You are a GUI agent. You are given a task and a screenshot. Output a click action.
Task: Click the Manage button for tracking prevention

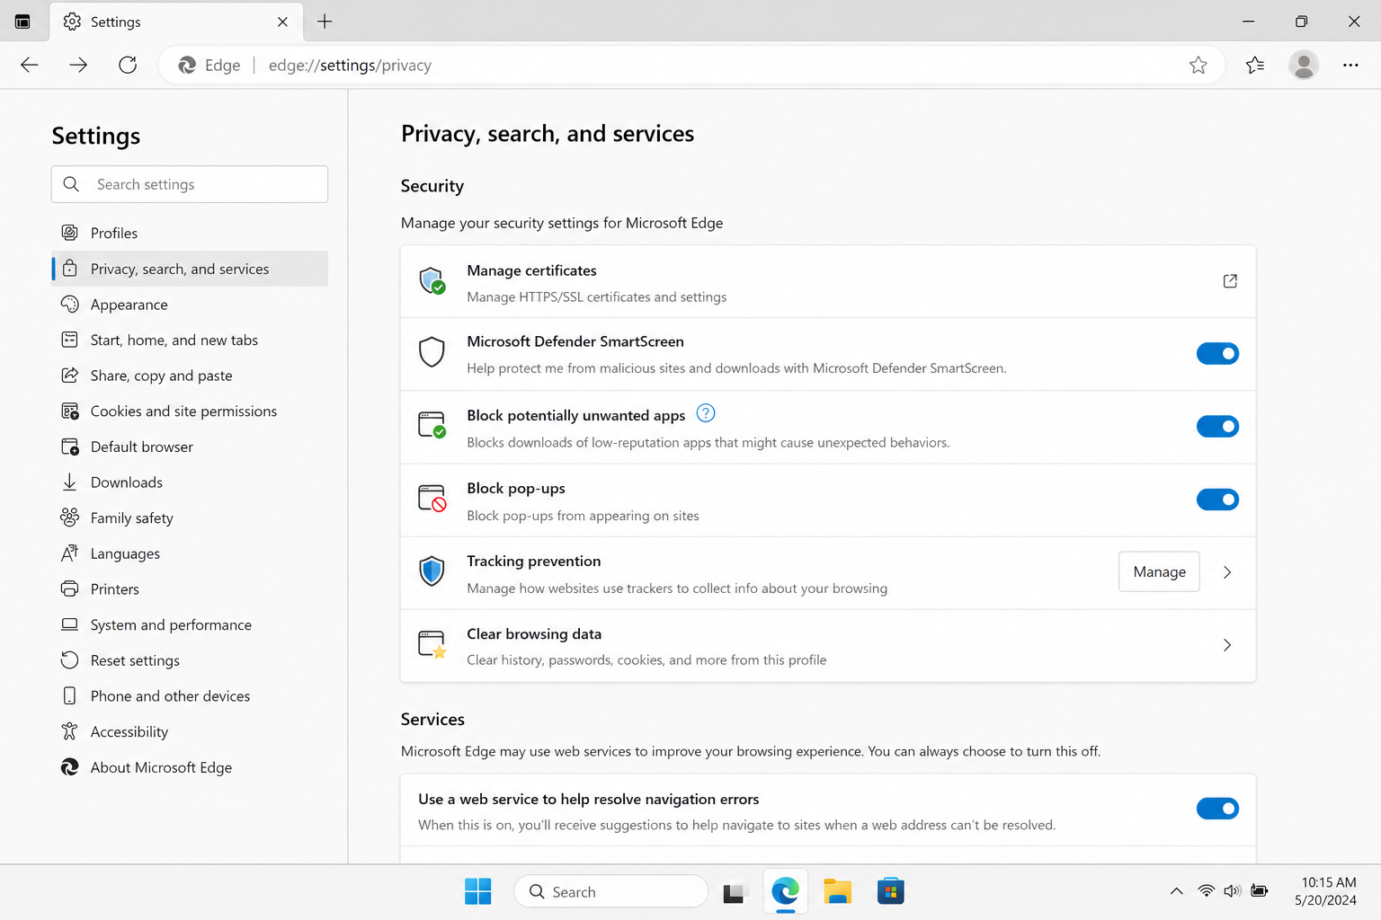(1159, 572)
